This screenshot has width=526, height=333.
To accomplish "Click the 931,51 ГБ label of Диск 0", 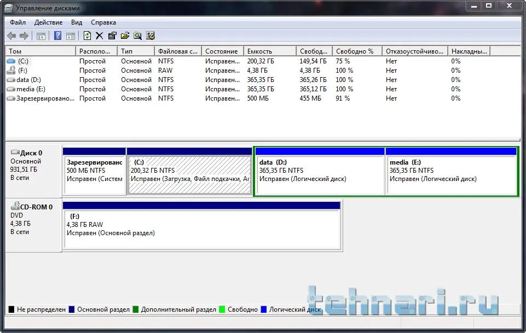I will 24,169.
